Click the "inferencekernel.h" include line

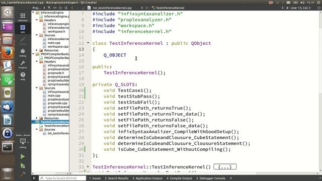click(132, 31)
